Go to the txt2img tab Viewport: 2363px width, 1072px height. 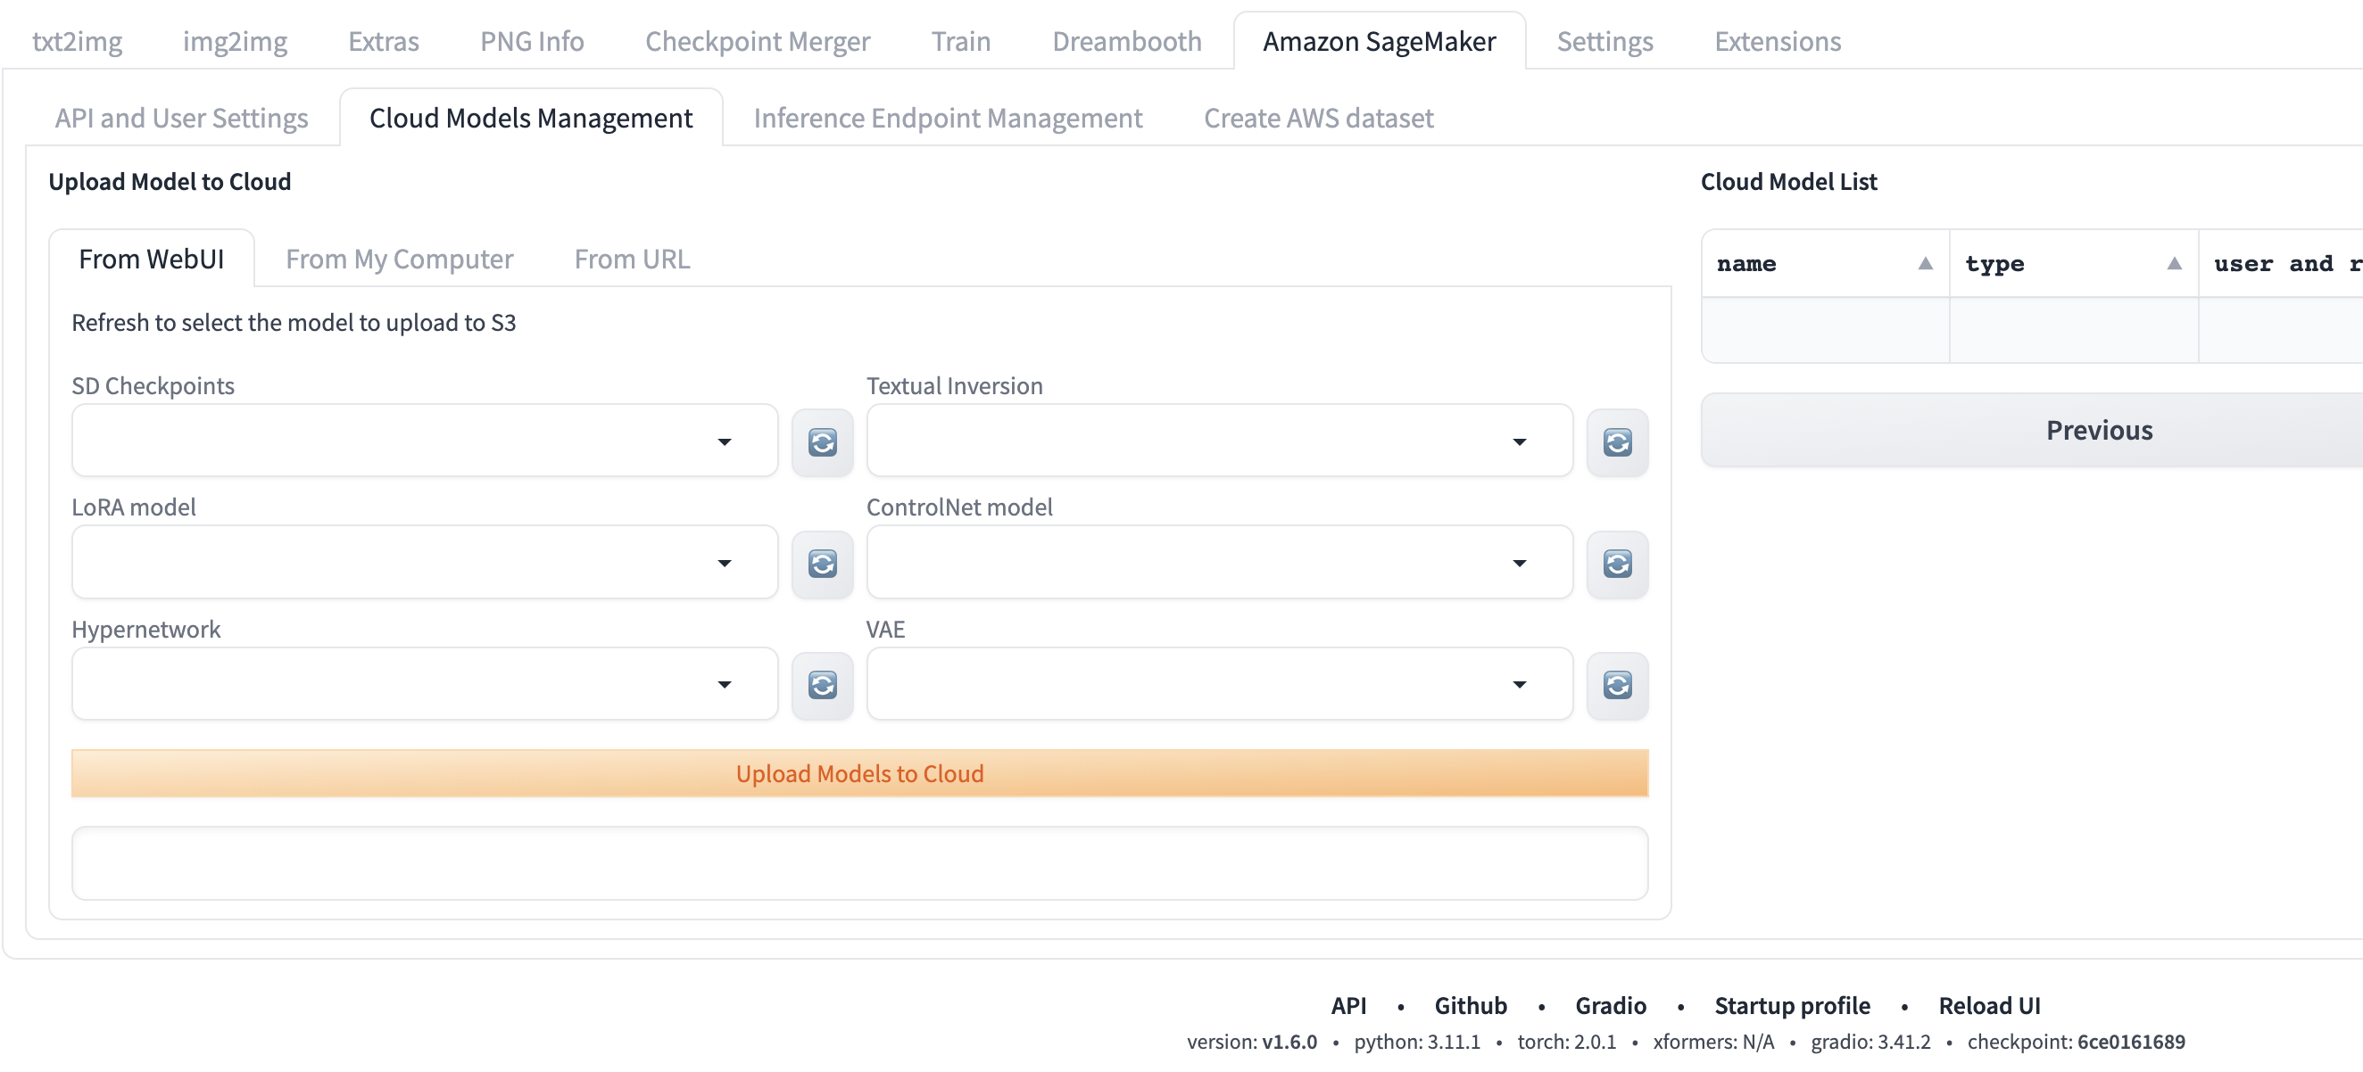[77, 41]
